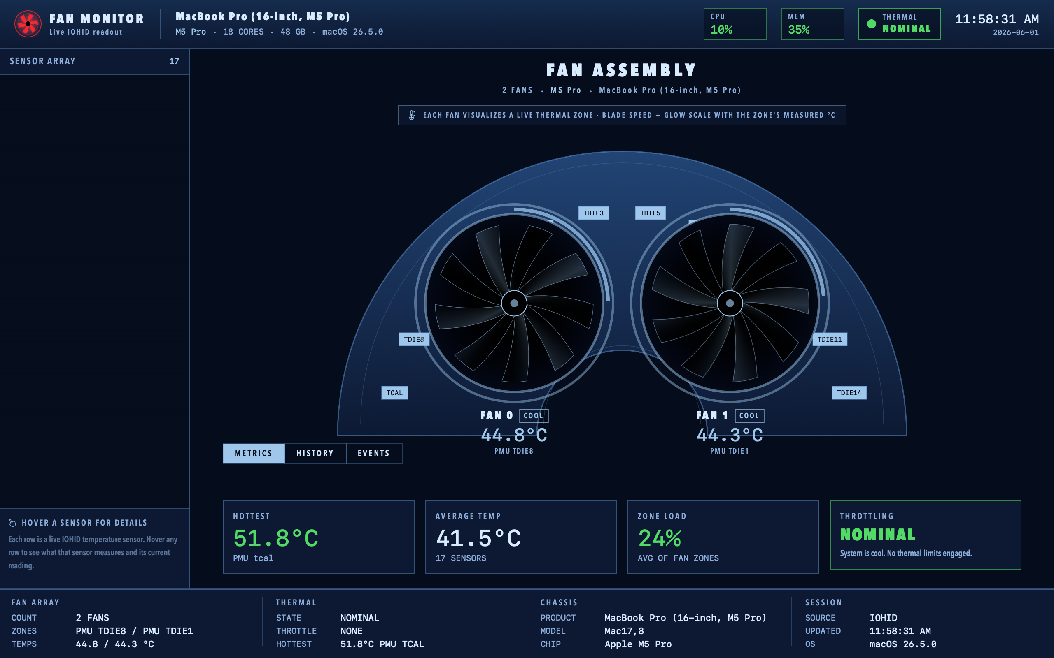This screenshot has width=1054, height=658.
Task: Click the COOL badge next to Fan 0
Action: coord(534,416)
